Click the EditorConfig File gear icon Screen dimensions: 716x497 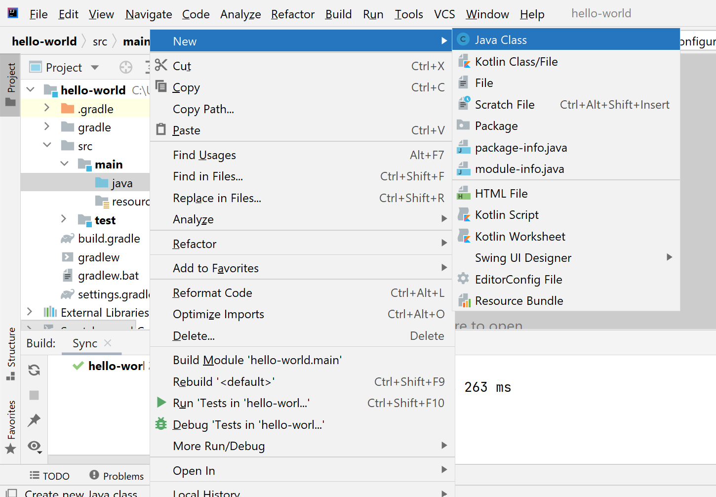463,279
